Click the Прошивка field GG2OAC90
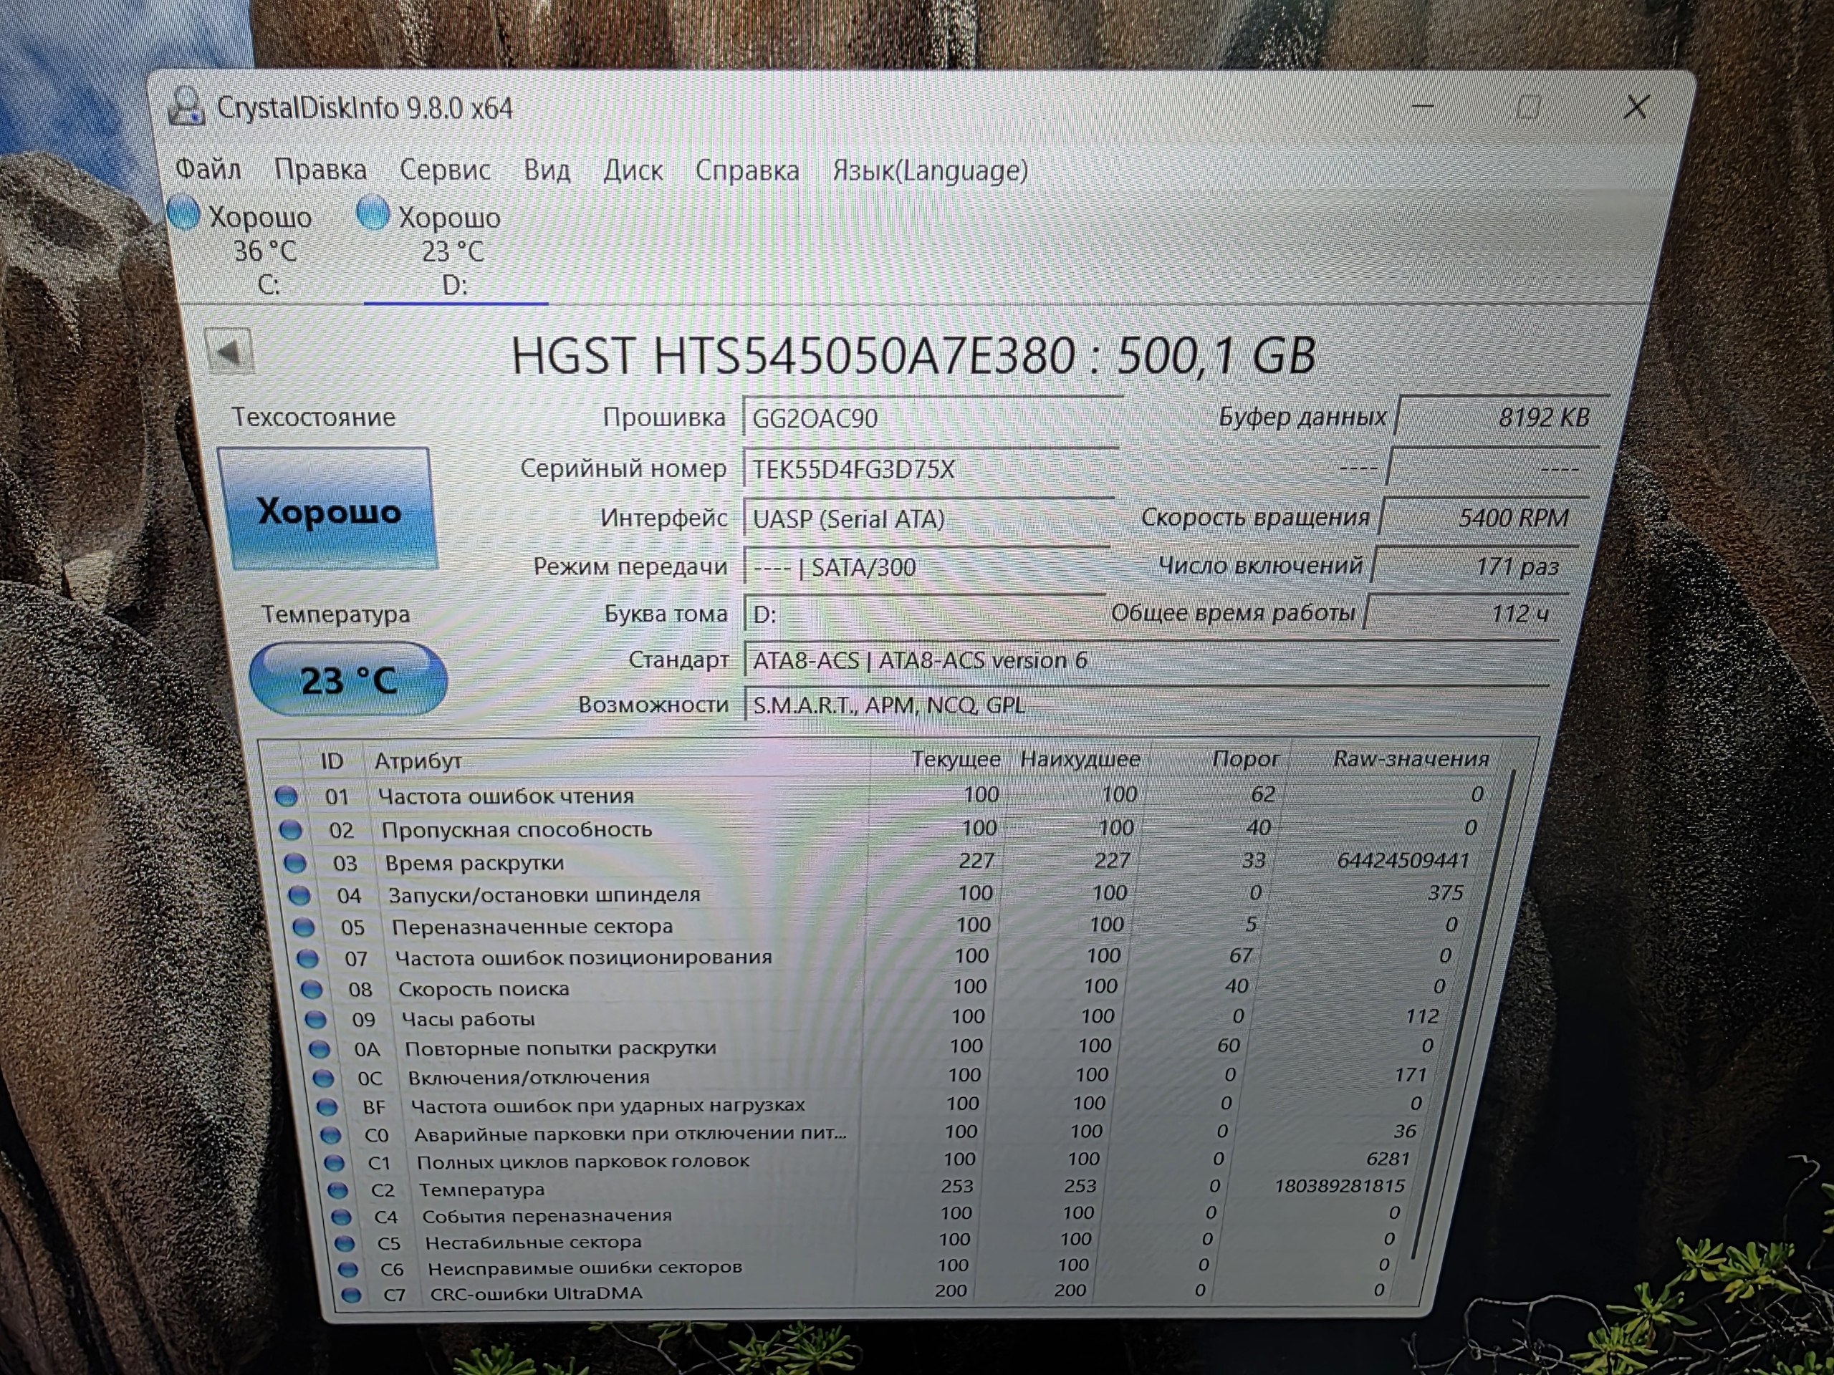1834x1375 pixels. (932, 418)
